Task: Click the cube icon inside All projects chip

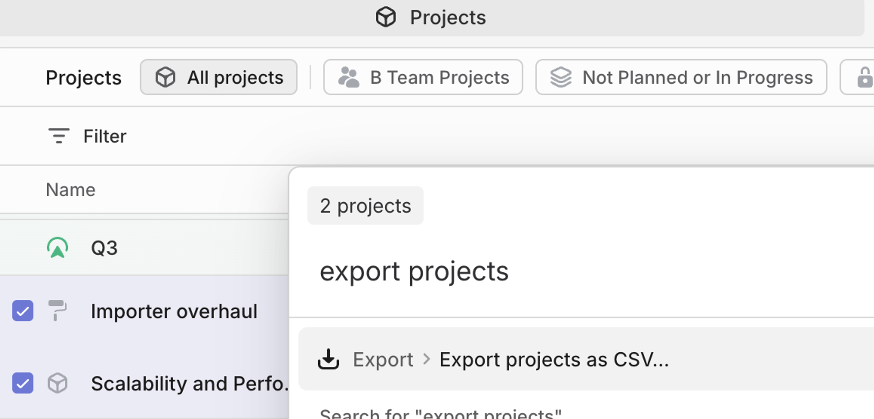Action: [x=165, y=77]
